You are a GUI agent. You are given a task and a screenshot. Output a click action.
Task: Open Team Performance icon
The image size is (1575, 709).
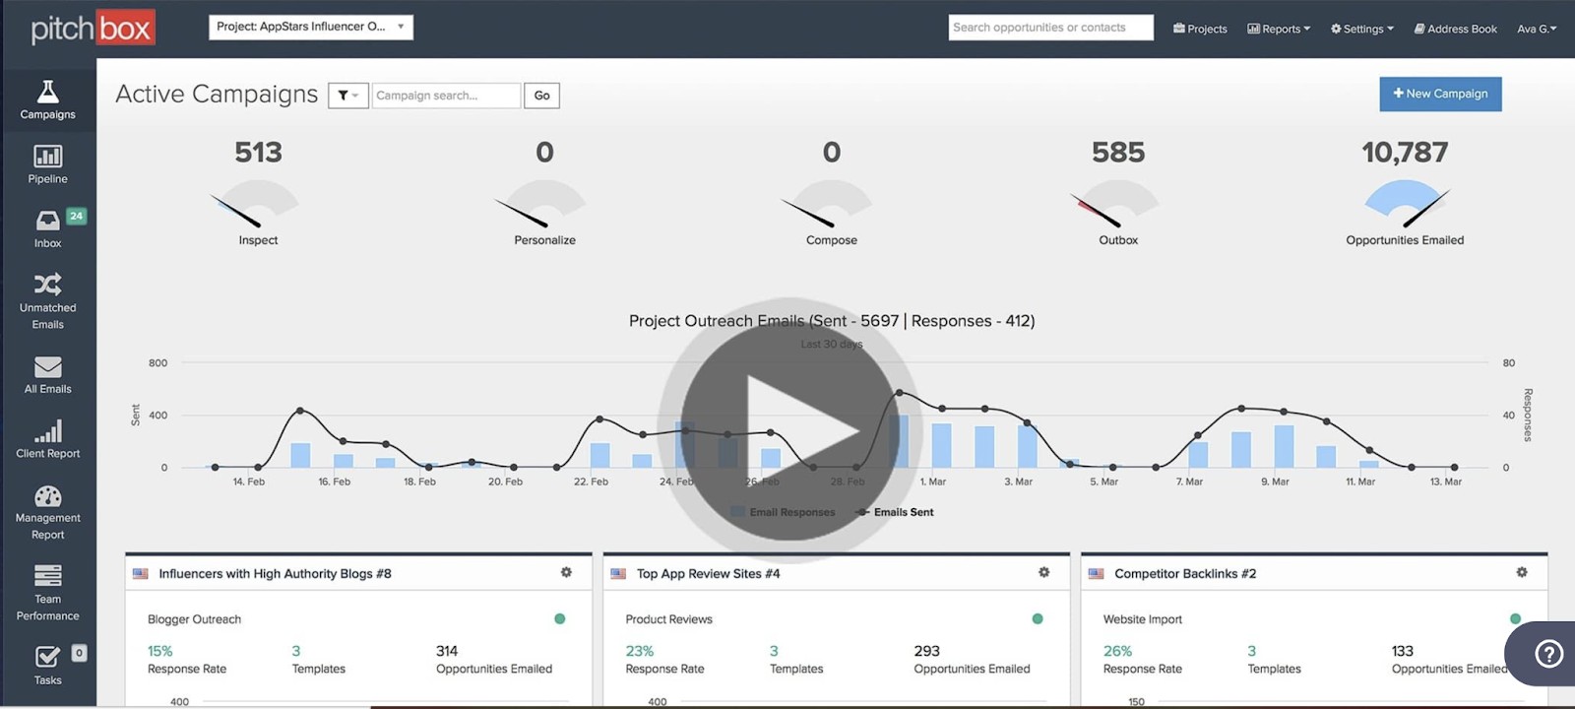[47, 575]
